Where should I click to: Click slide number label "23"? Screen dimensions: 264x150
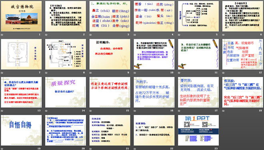coord(216,149)
